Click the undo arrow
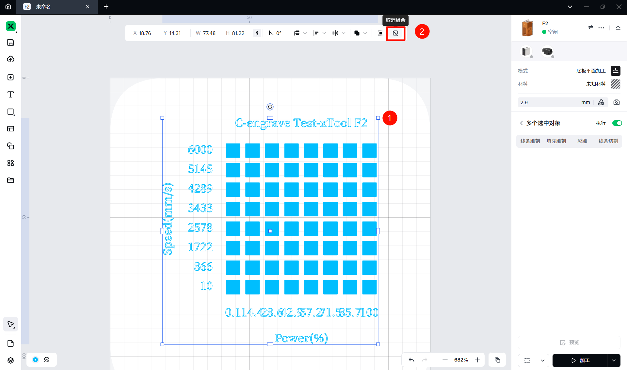This screenshot has height=370, width=627. click(x=411, y=360)
